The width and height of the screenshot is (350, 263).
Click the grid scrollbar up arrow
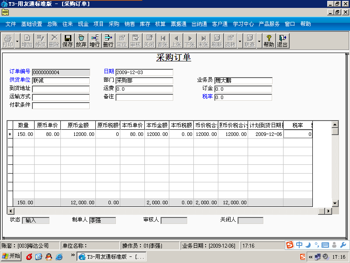335,124
